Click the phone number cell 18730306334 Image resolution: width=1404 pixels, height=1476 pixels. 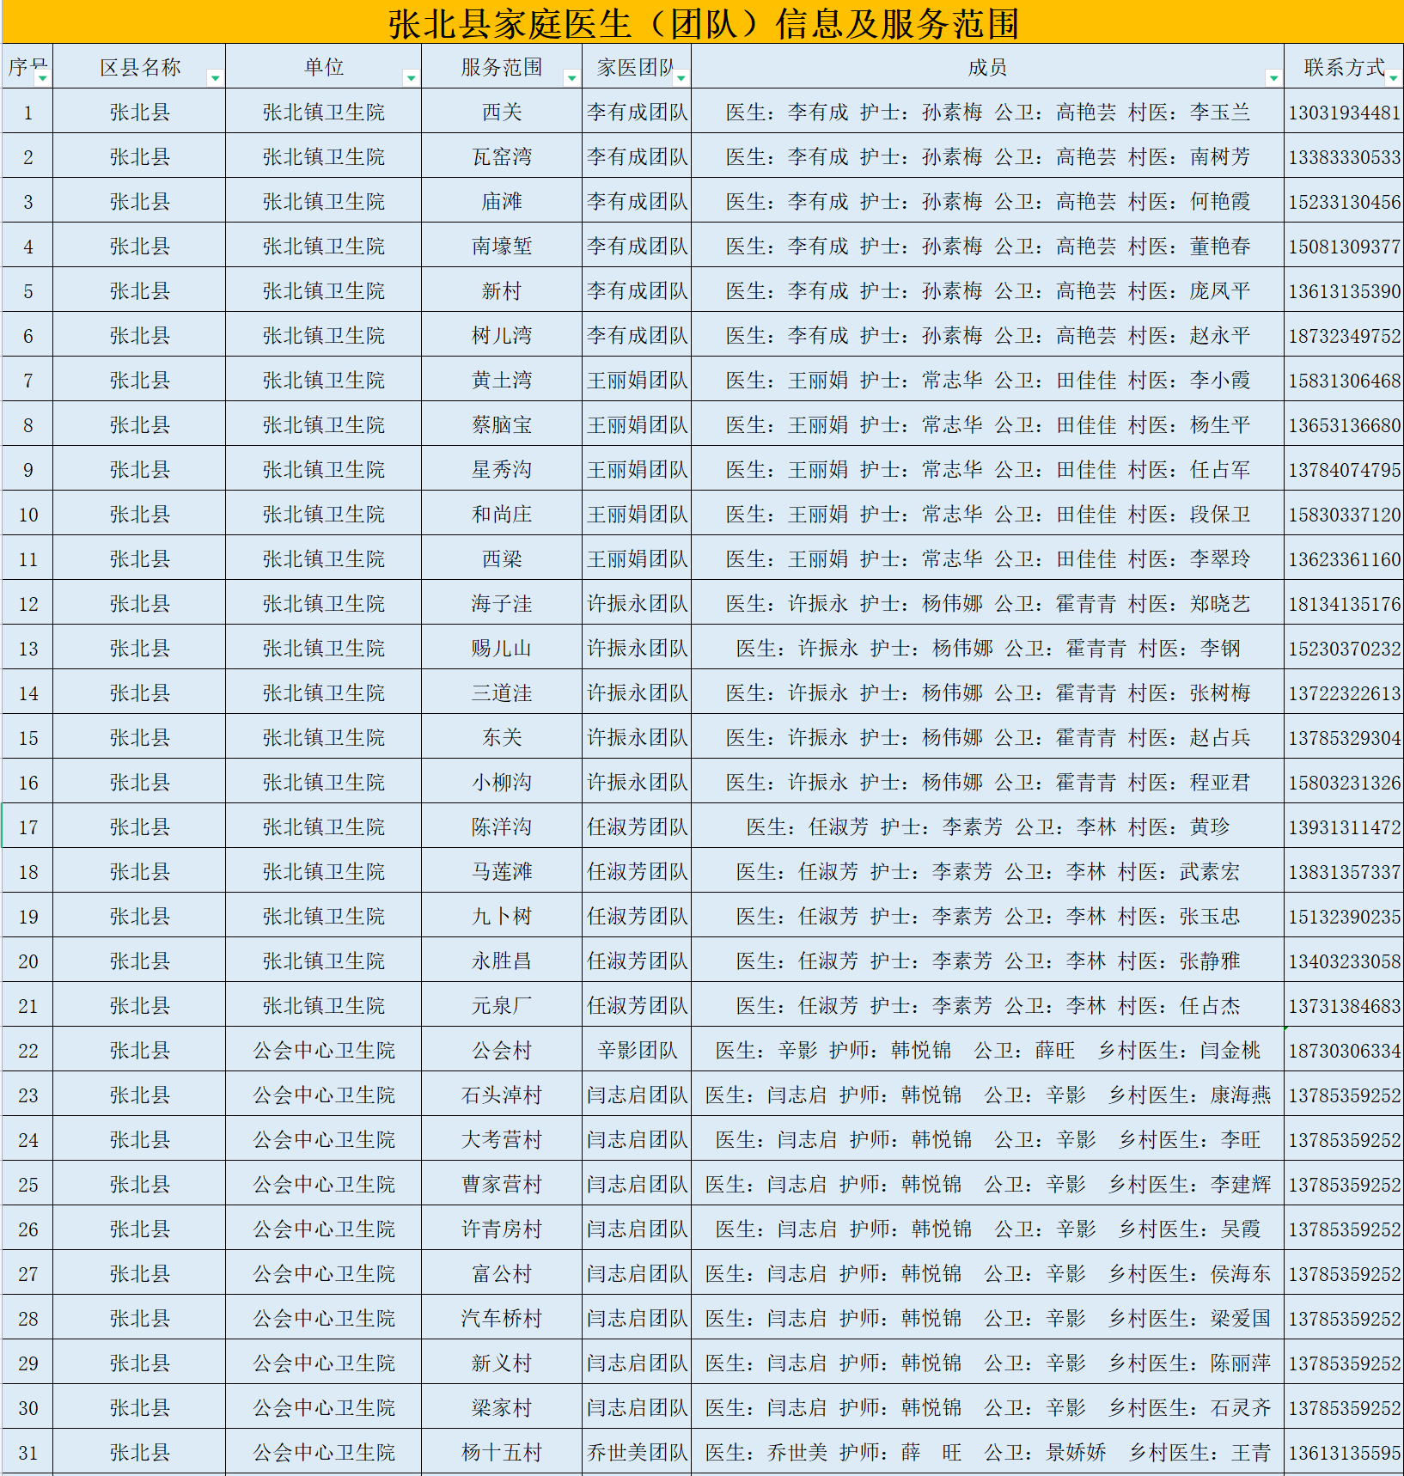coord(1344,1051)
